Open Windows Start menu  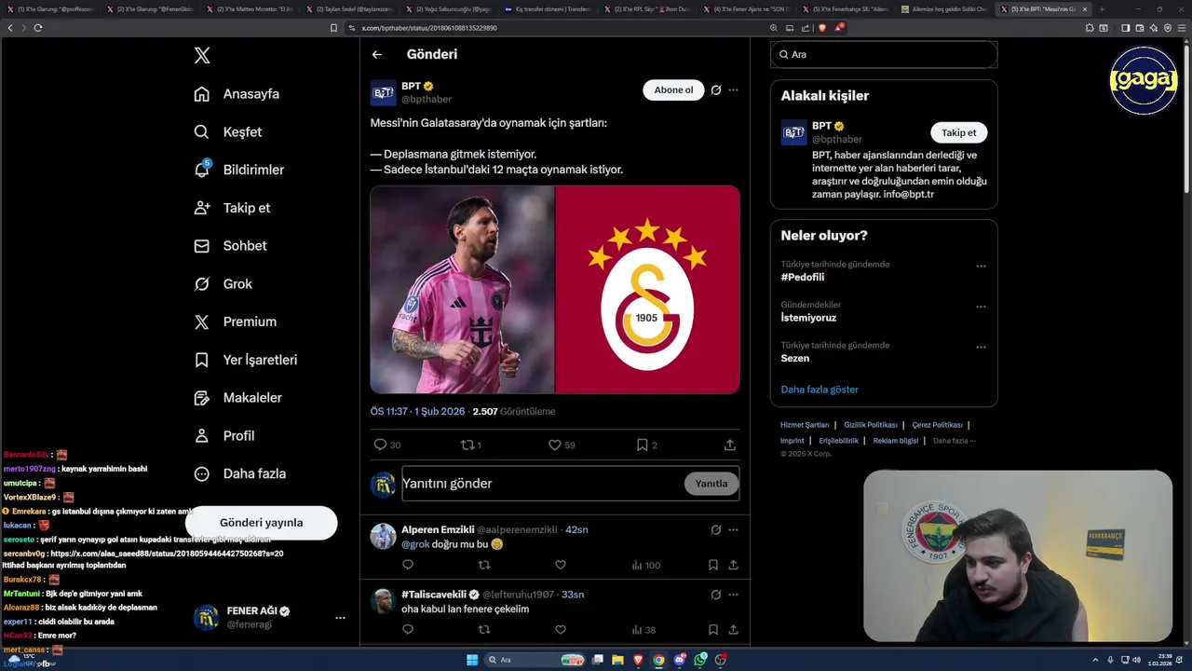(x=472, y=660)
